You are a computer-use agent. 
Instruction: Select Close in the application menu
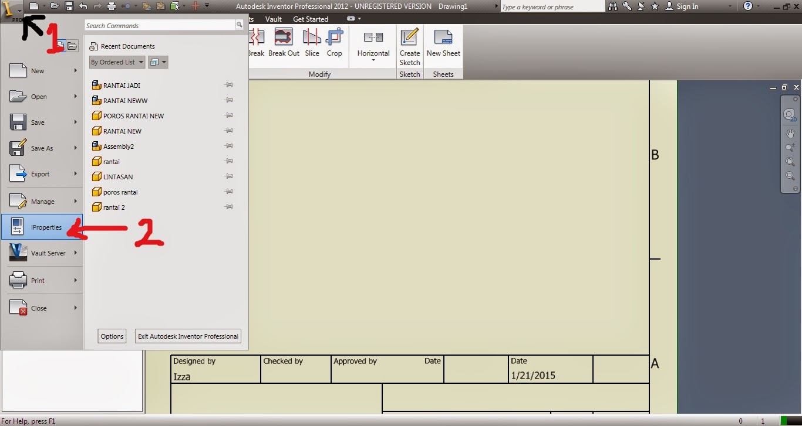pos(42,308)
